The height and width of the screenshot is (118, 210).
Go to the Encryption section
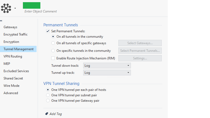click(x=11, y=42)
